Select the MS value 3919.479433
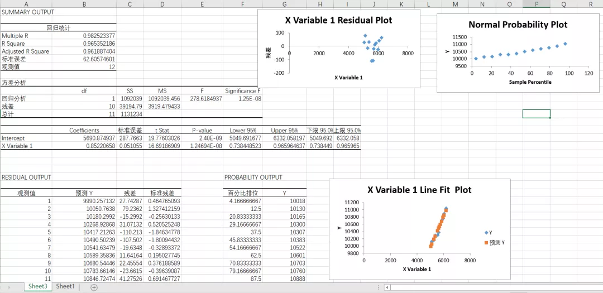The width and height of the screenshot is (603, 293). (x=162, y=107)
